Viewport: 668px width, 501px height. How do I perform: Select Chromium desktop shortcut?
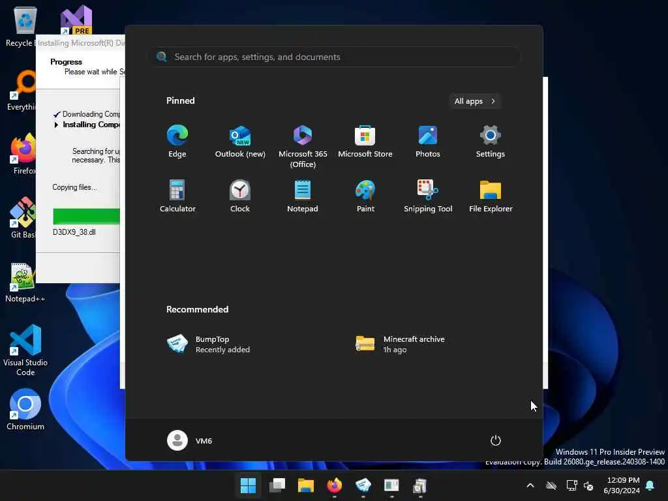coord(25,410)
